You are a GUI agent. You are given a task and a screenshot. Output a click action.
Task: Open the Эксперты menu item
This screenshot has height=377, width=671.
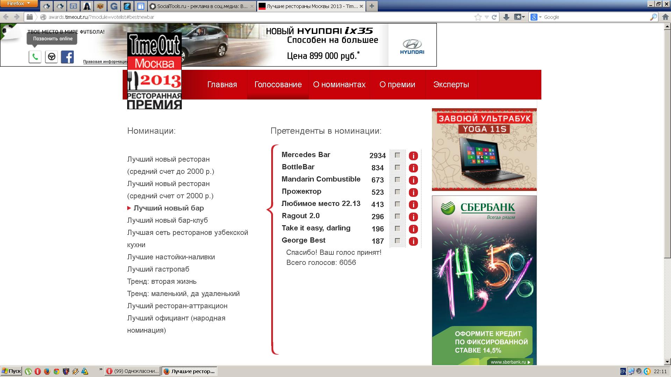[451, 84]
